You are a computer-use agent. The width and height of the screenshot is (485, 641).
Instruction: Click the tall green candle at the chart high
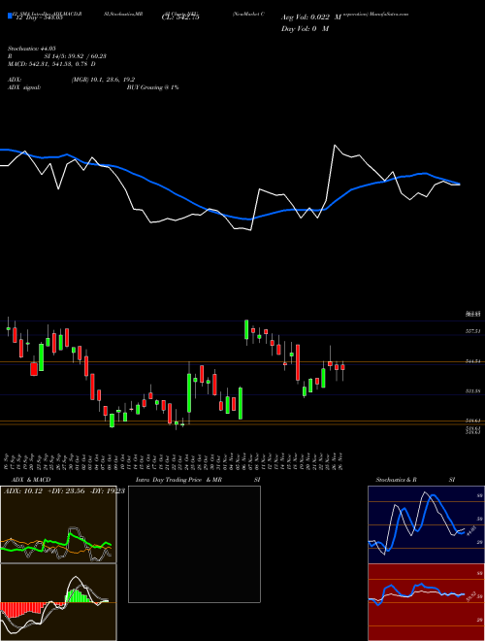(246, 330)
